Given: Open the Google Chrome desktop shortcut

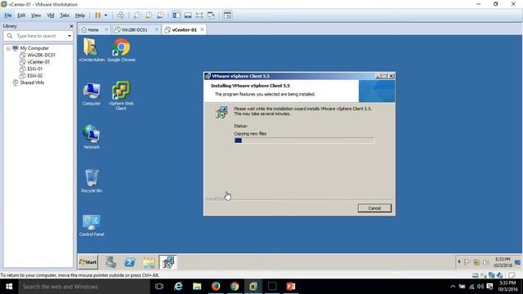Looking at the screenshot, I should click(x=121, y=50).
